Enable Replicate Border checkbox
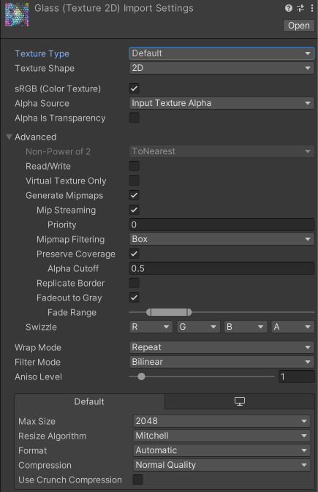This screenshot has width=318, height=492. (134, 283)
